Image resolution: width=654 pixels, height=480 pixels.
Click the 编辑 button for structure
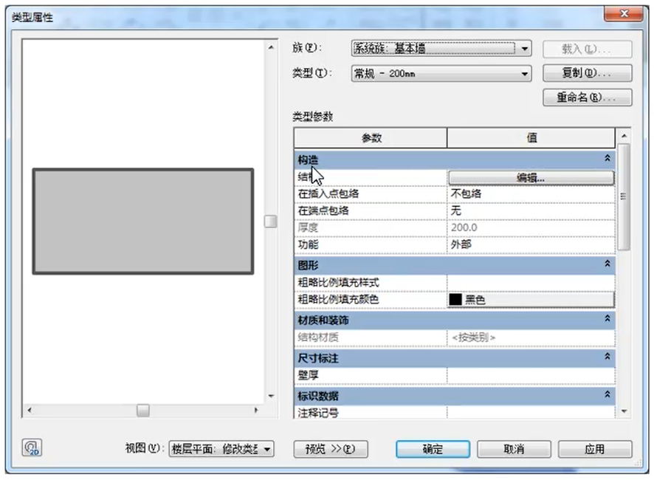pos(530,177)
